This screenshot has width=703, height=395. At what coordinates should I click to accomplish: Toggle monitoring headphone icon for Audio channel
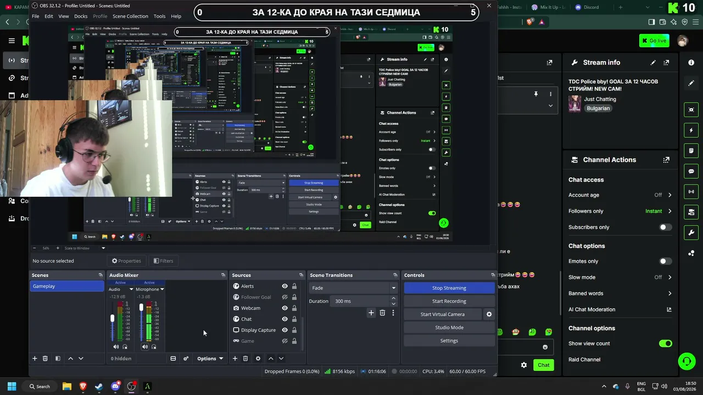pyautogui.click(x=125, y=347)
